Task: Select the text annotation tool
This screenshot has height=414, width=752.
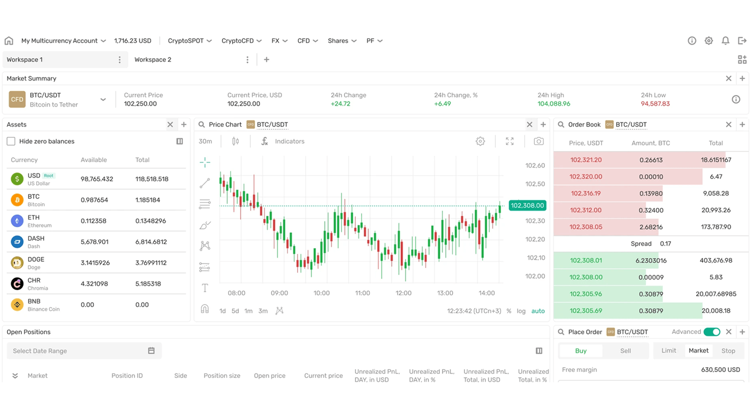Action: (x=205, y=287)
